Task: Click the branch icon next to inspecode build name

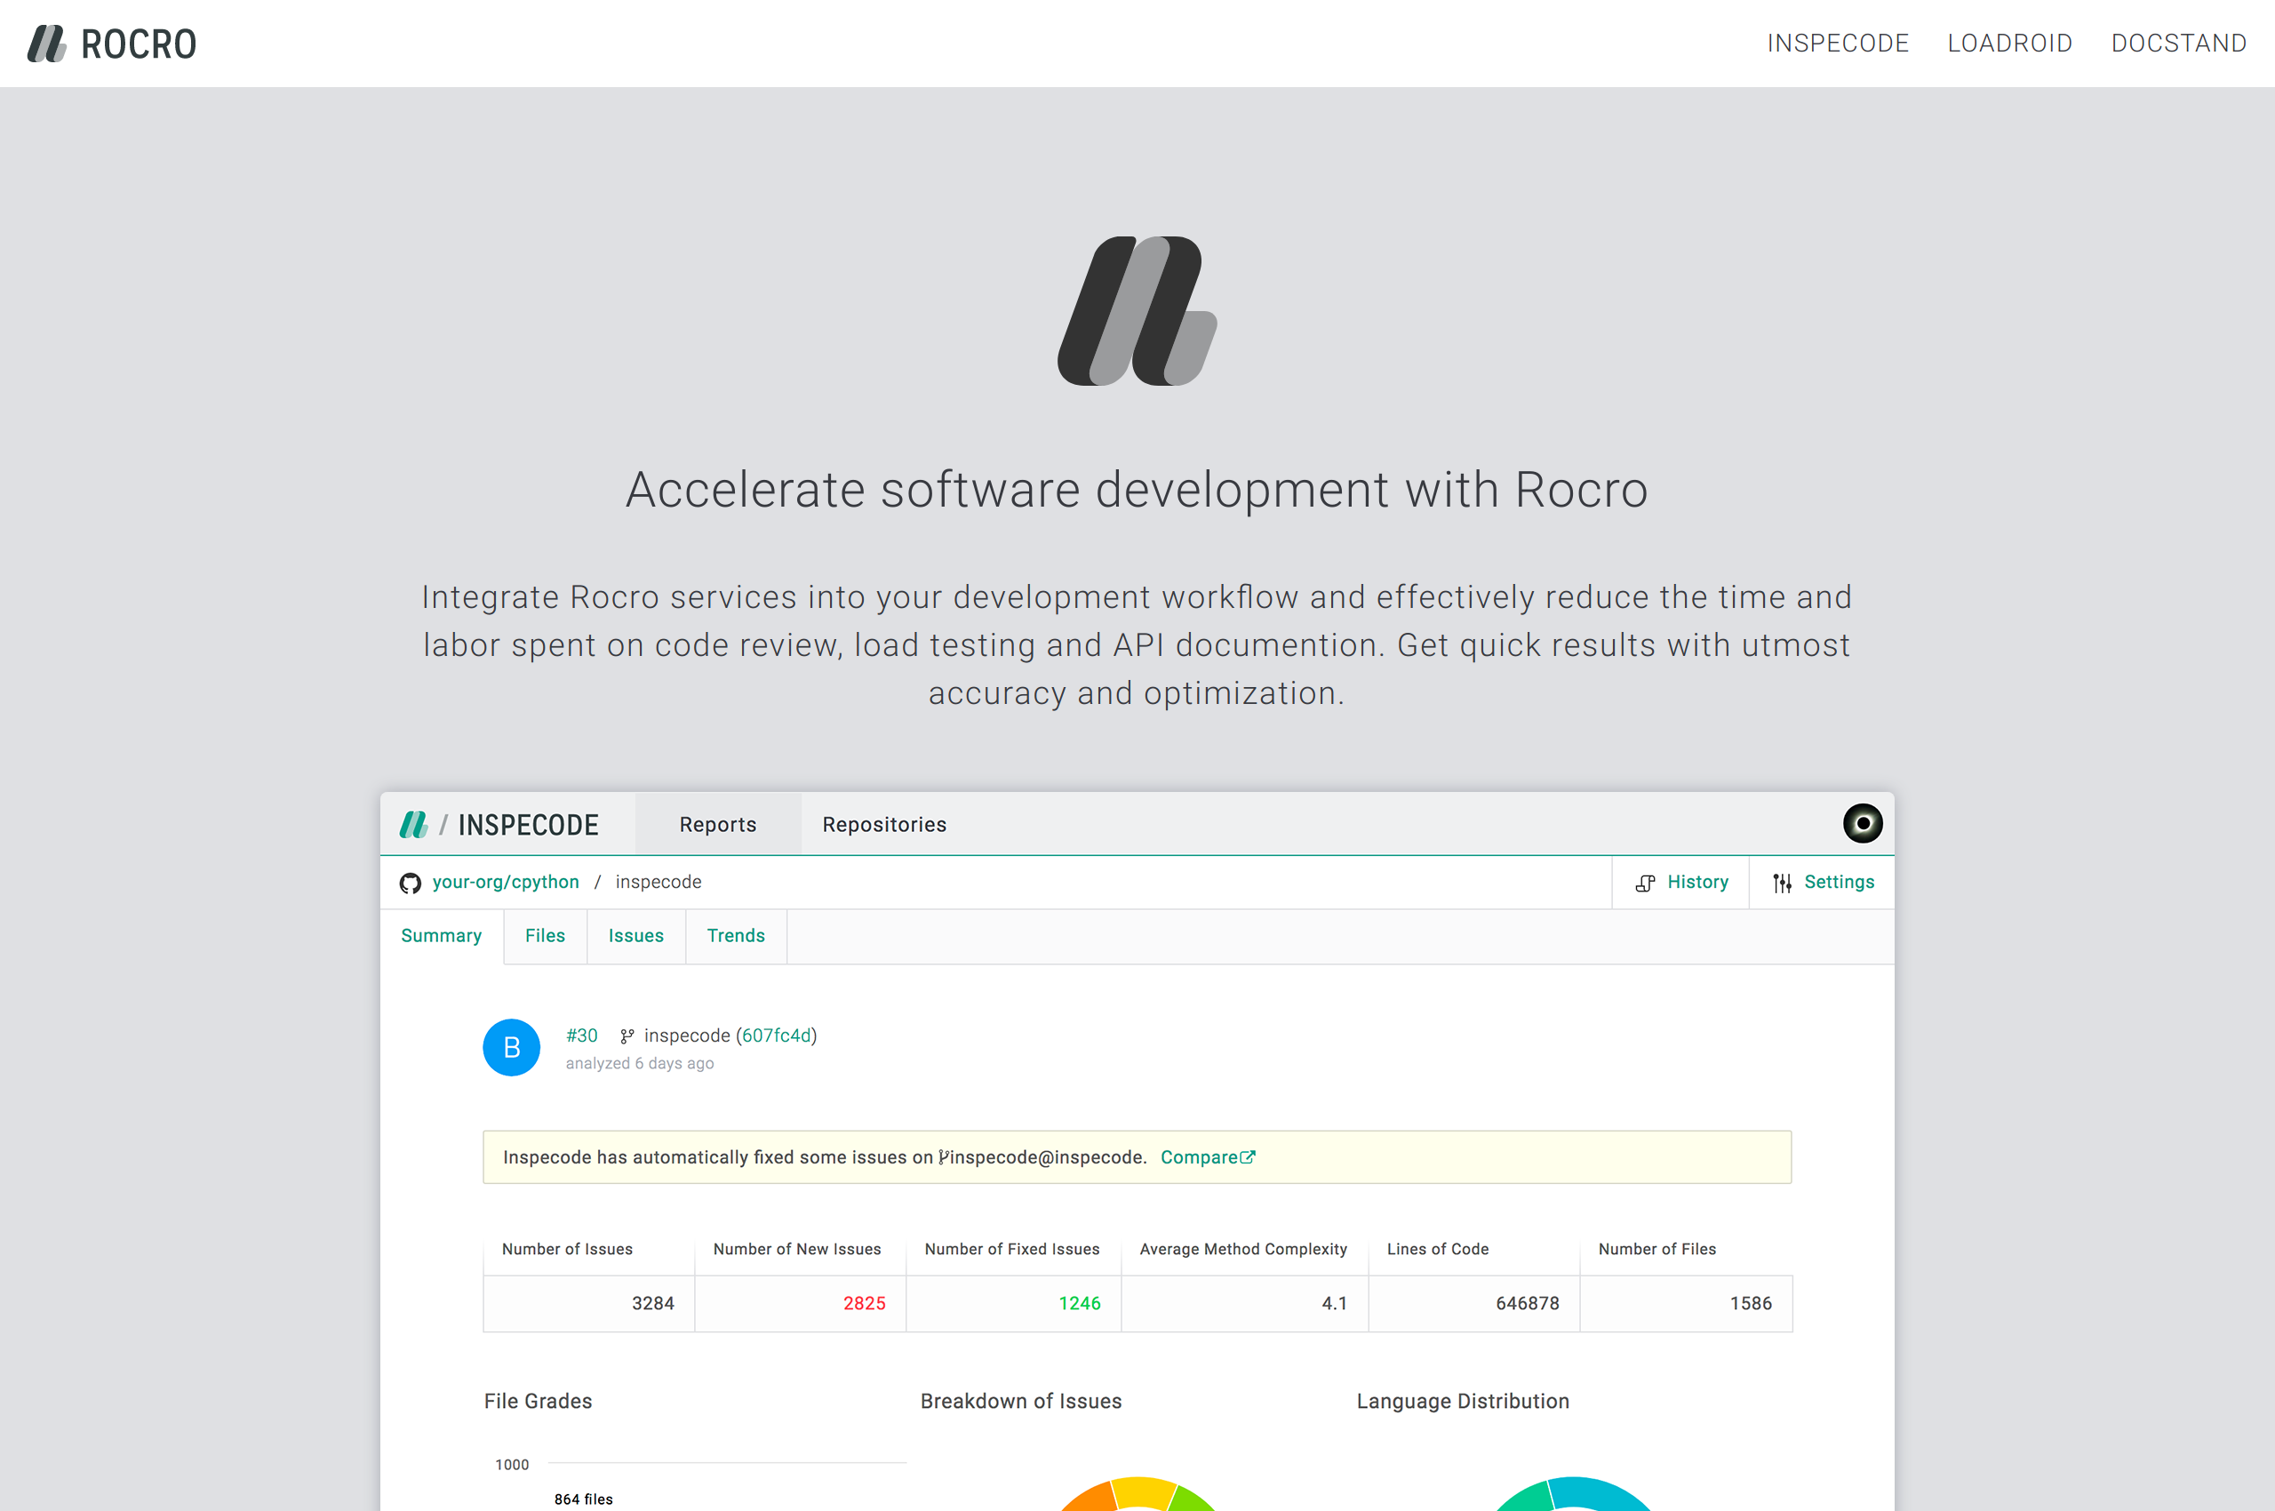Action: pyautogui.click(x=627, y=1035)
